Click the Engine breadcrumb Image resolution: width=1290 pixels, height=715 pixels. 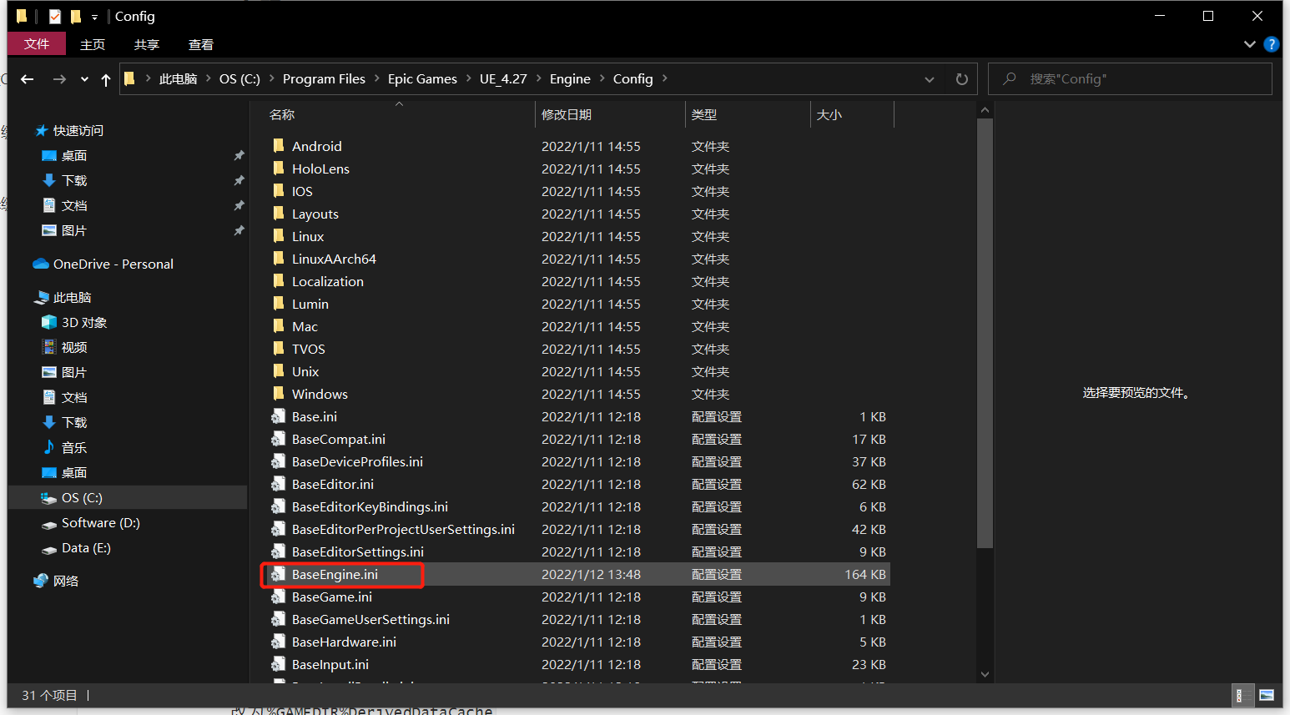(570, 78)
